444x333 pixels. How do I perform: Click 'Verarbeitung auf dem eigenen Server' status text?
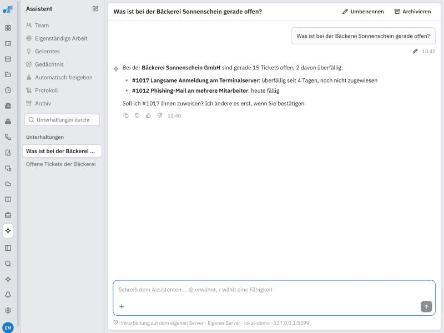tap(162, 323)
